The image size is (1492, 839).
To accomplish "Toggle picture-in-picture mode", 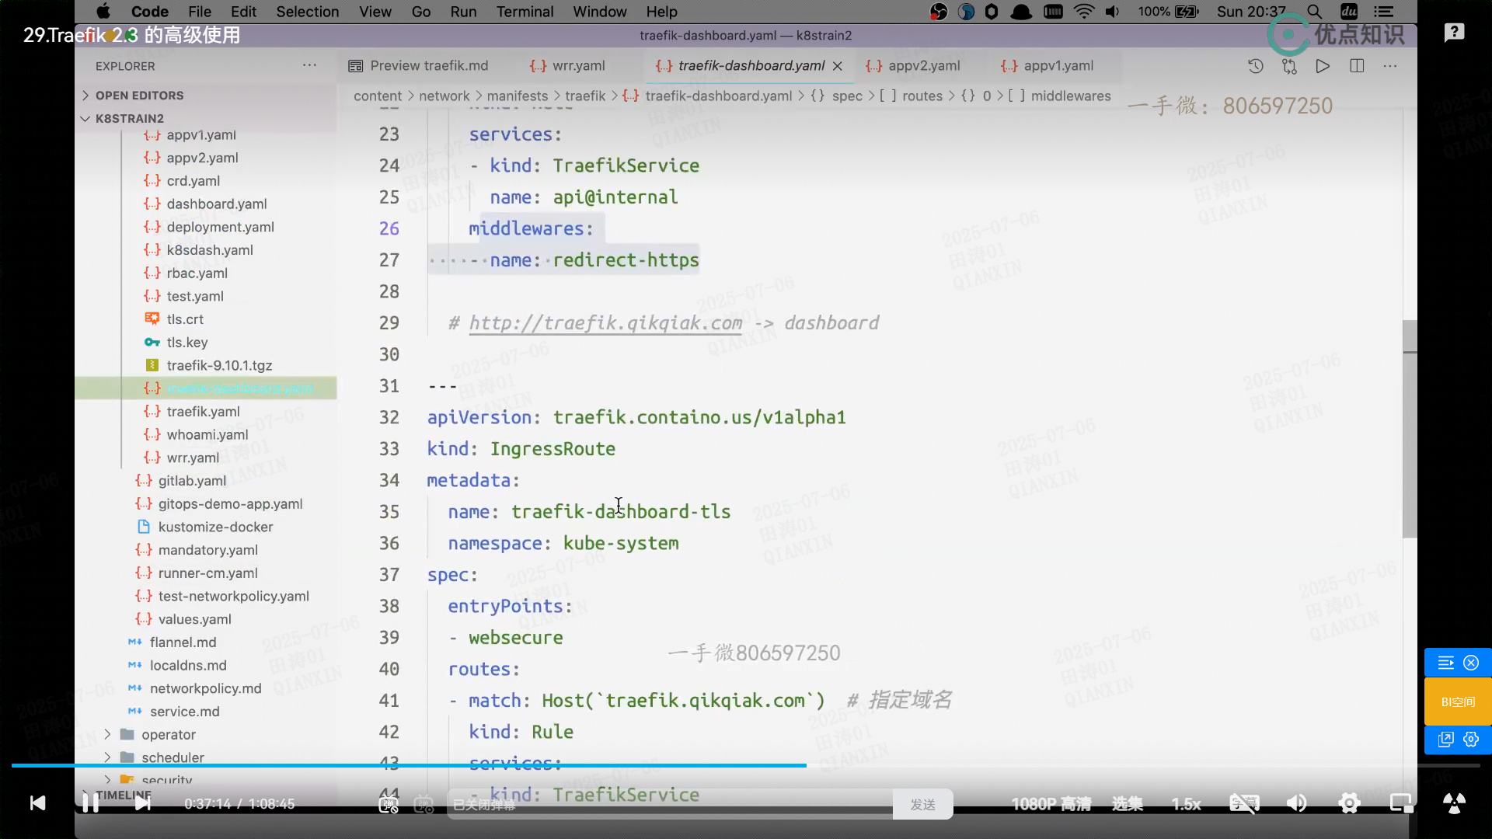I will pyautogui.click(x=1401, y=803).
